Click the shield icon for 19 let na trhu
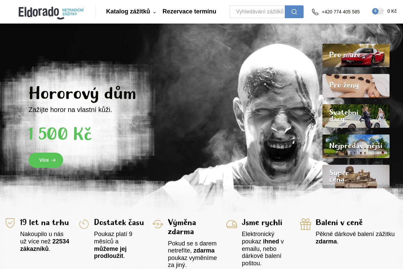The width and height of the screenshot is (403, 269). coord(10,223)
